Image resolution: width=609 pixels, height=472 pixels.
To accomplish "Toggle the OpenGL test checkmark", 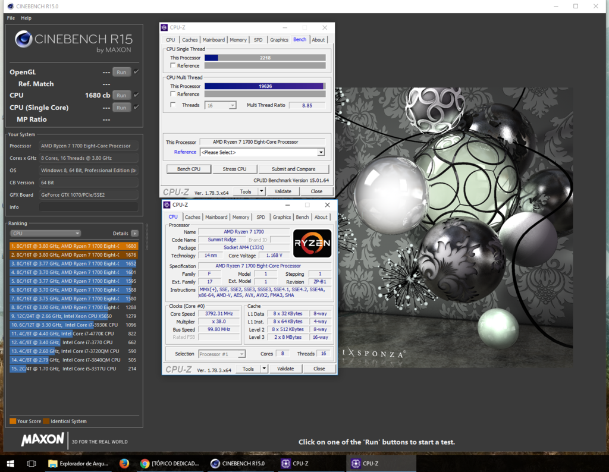I will tap(136, 72).
